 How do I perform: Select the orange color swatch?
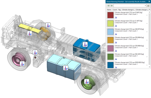[110, 40]
